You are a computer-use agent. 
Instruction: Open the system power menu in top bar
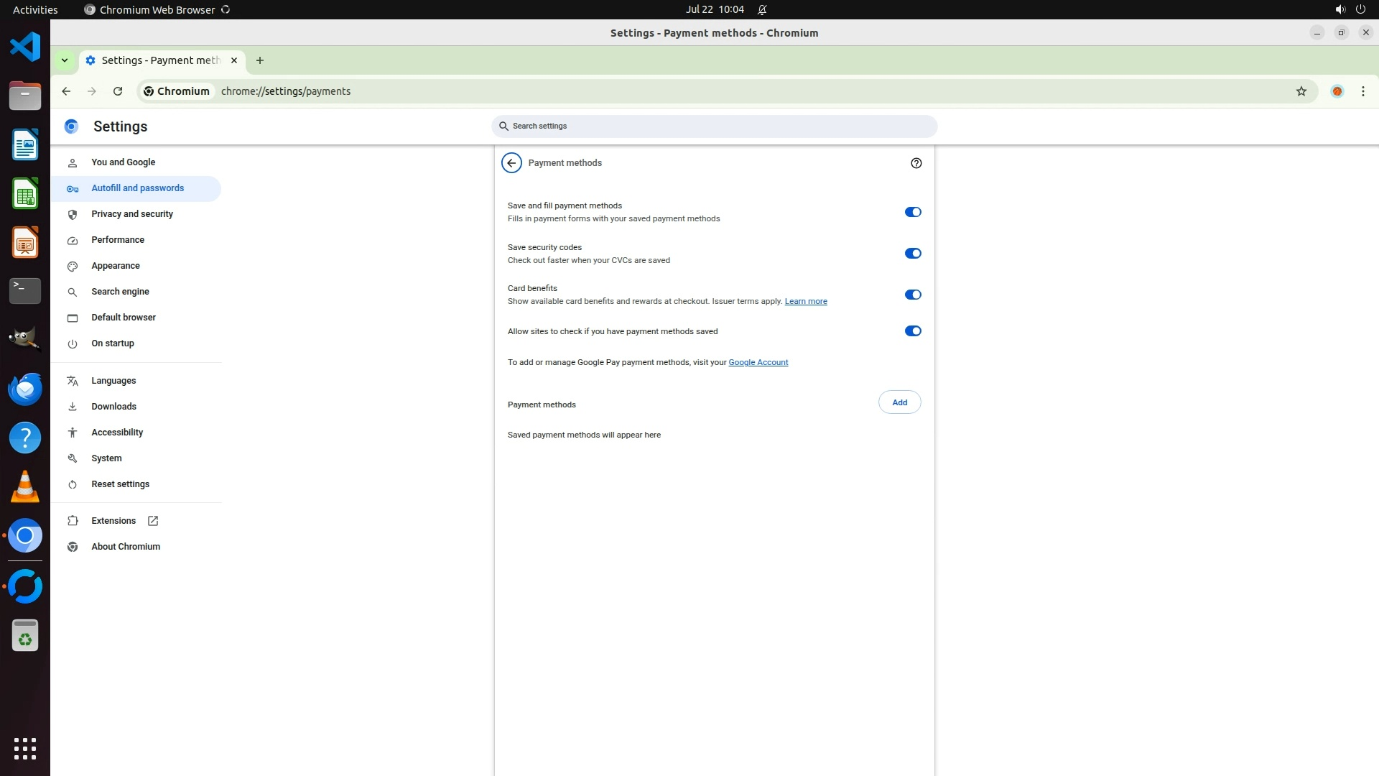(1360, 9)
